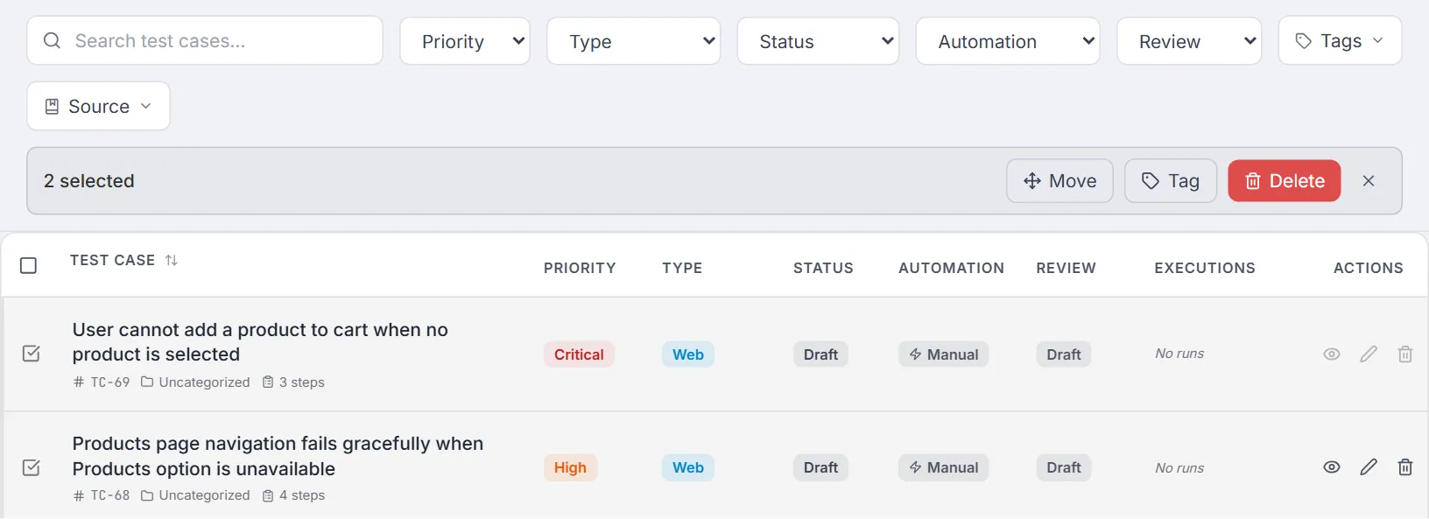Open 'Products page navigation fails gracefully' case

(x=278, y=456)
